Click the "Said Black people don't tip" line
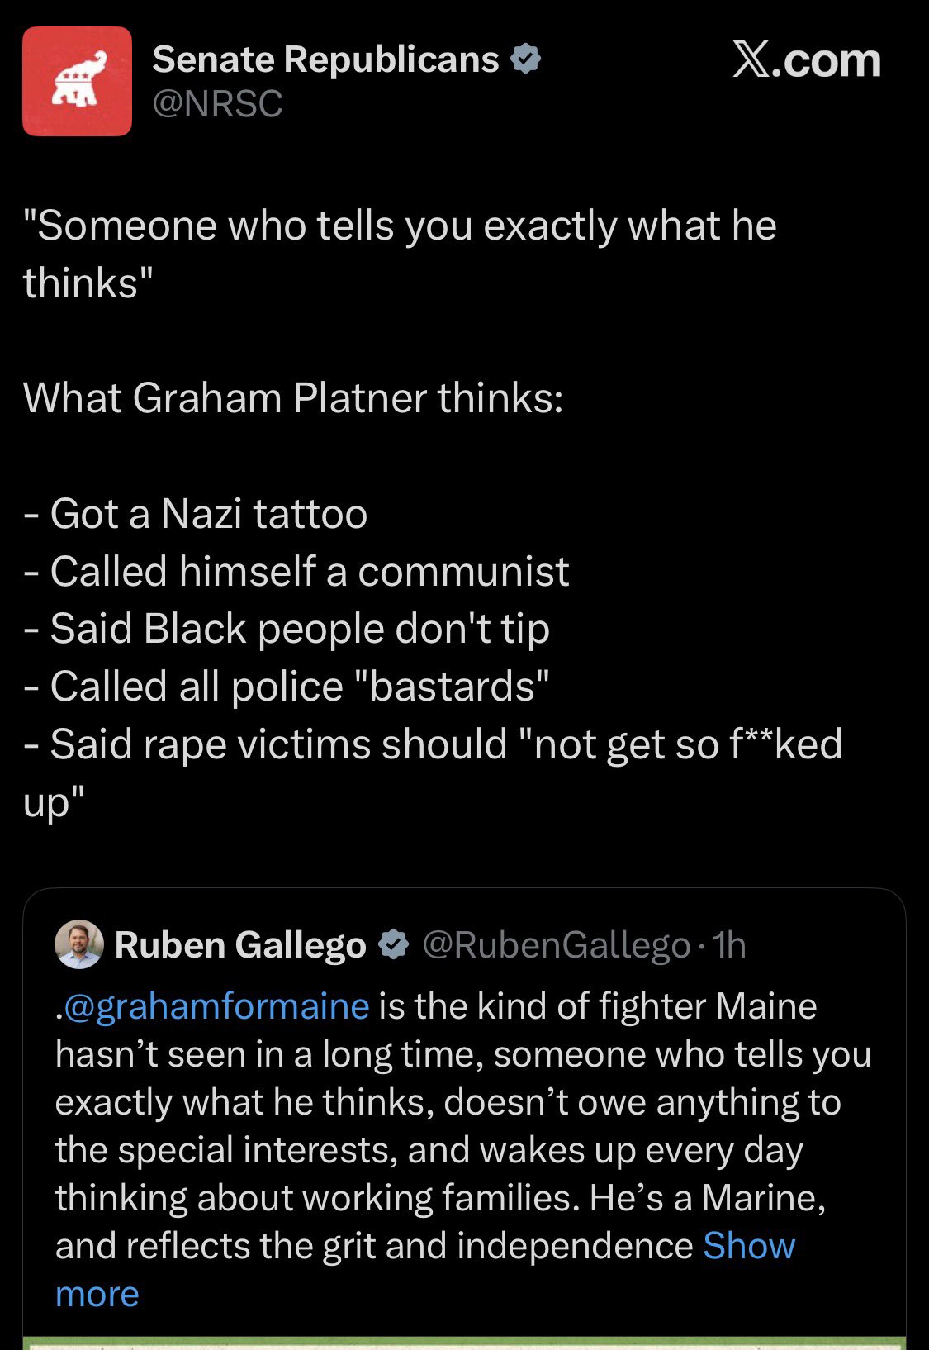Screen dimensions: 929x1350 [299, 629]
